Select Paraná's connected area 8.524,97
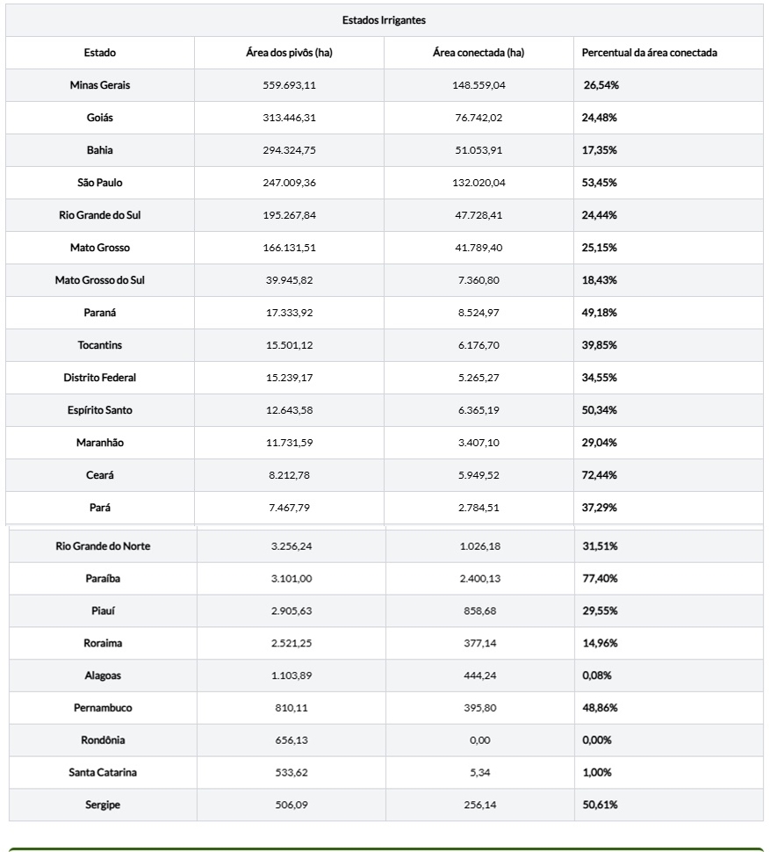The height and width of the screenshot is (852, 770). (479, 313)
